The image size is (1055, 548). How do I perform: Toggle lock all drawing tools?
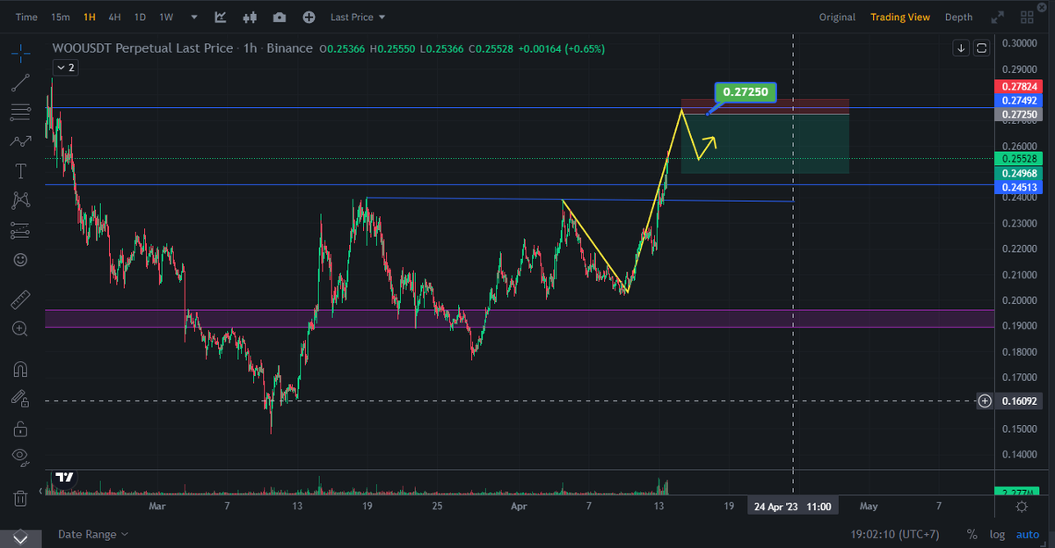tap(21, 428)
